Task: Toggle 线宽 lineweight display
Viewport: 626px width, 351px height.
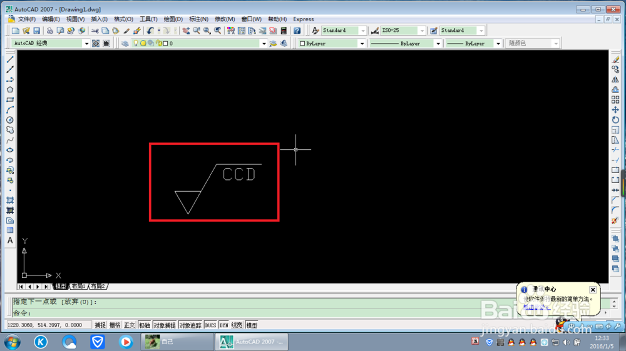Action: coord(237,325)
